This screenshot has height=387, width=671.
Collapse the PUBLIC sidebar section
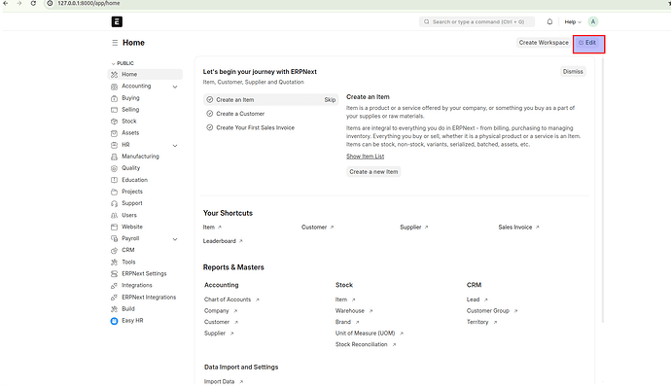coord(123,63)
